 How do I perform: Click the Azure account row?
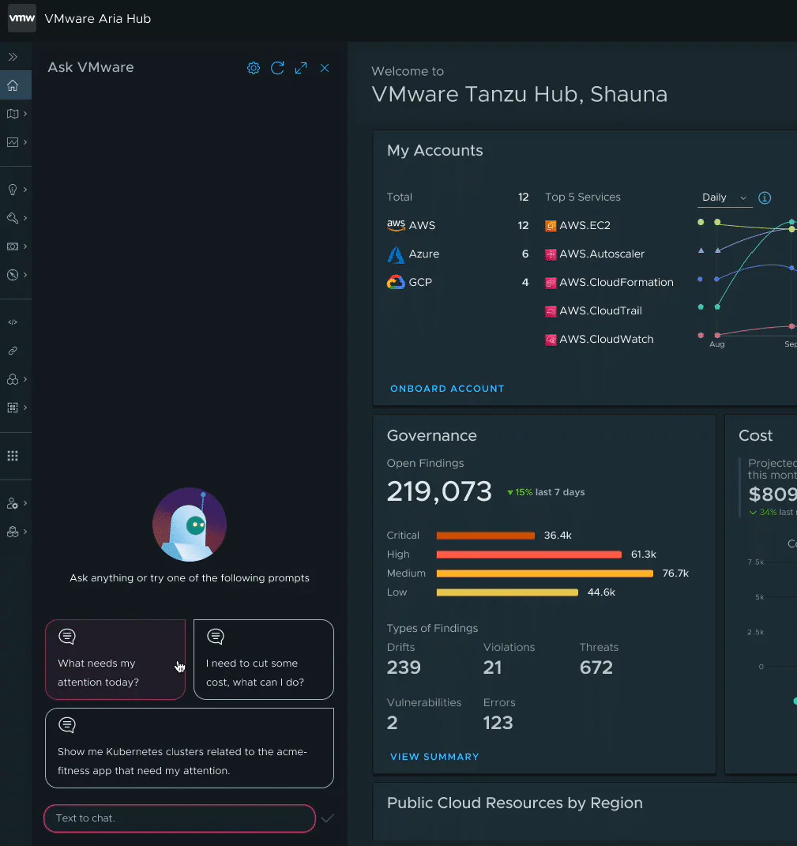[457, 254]
